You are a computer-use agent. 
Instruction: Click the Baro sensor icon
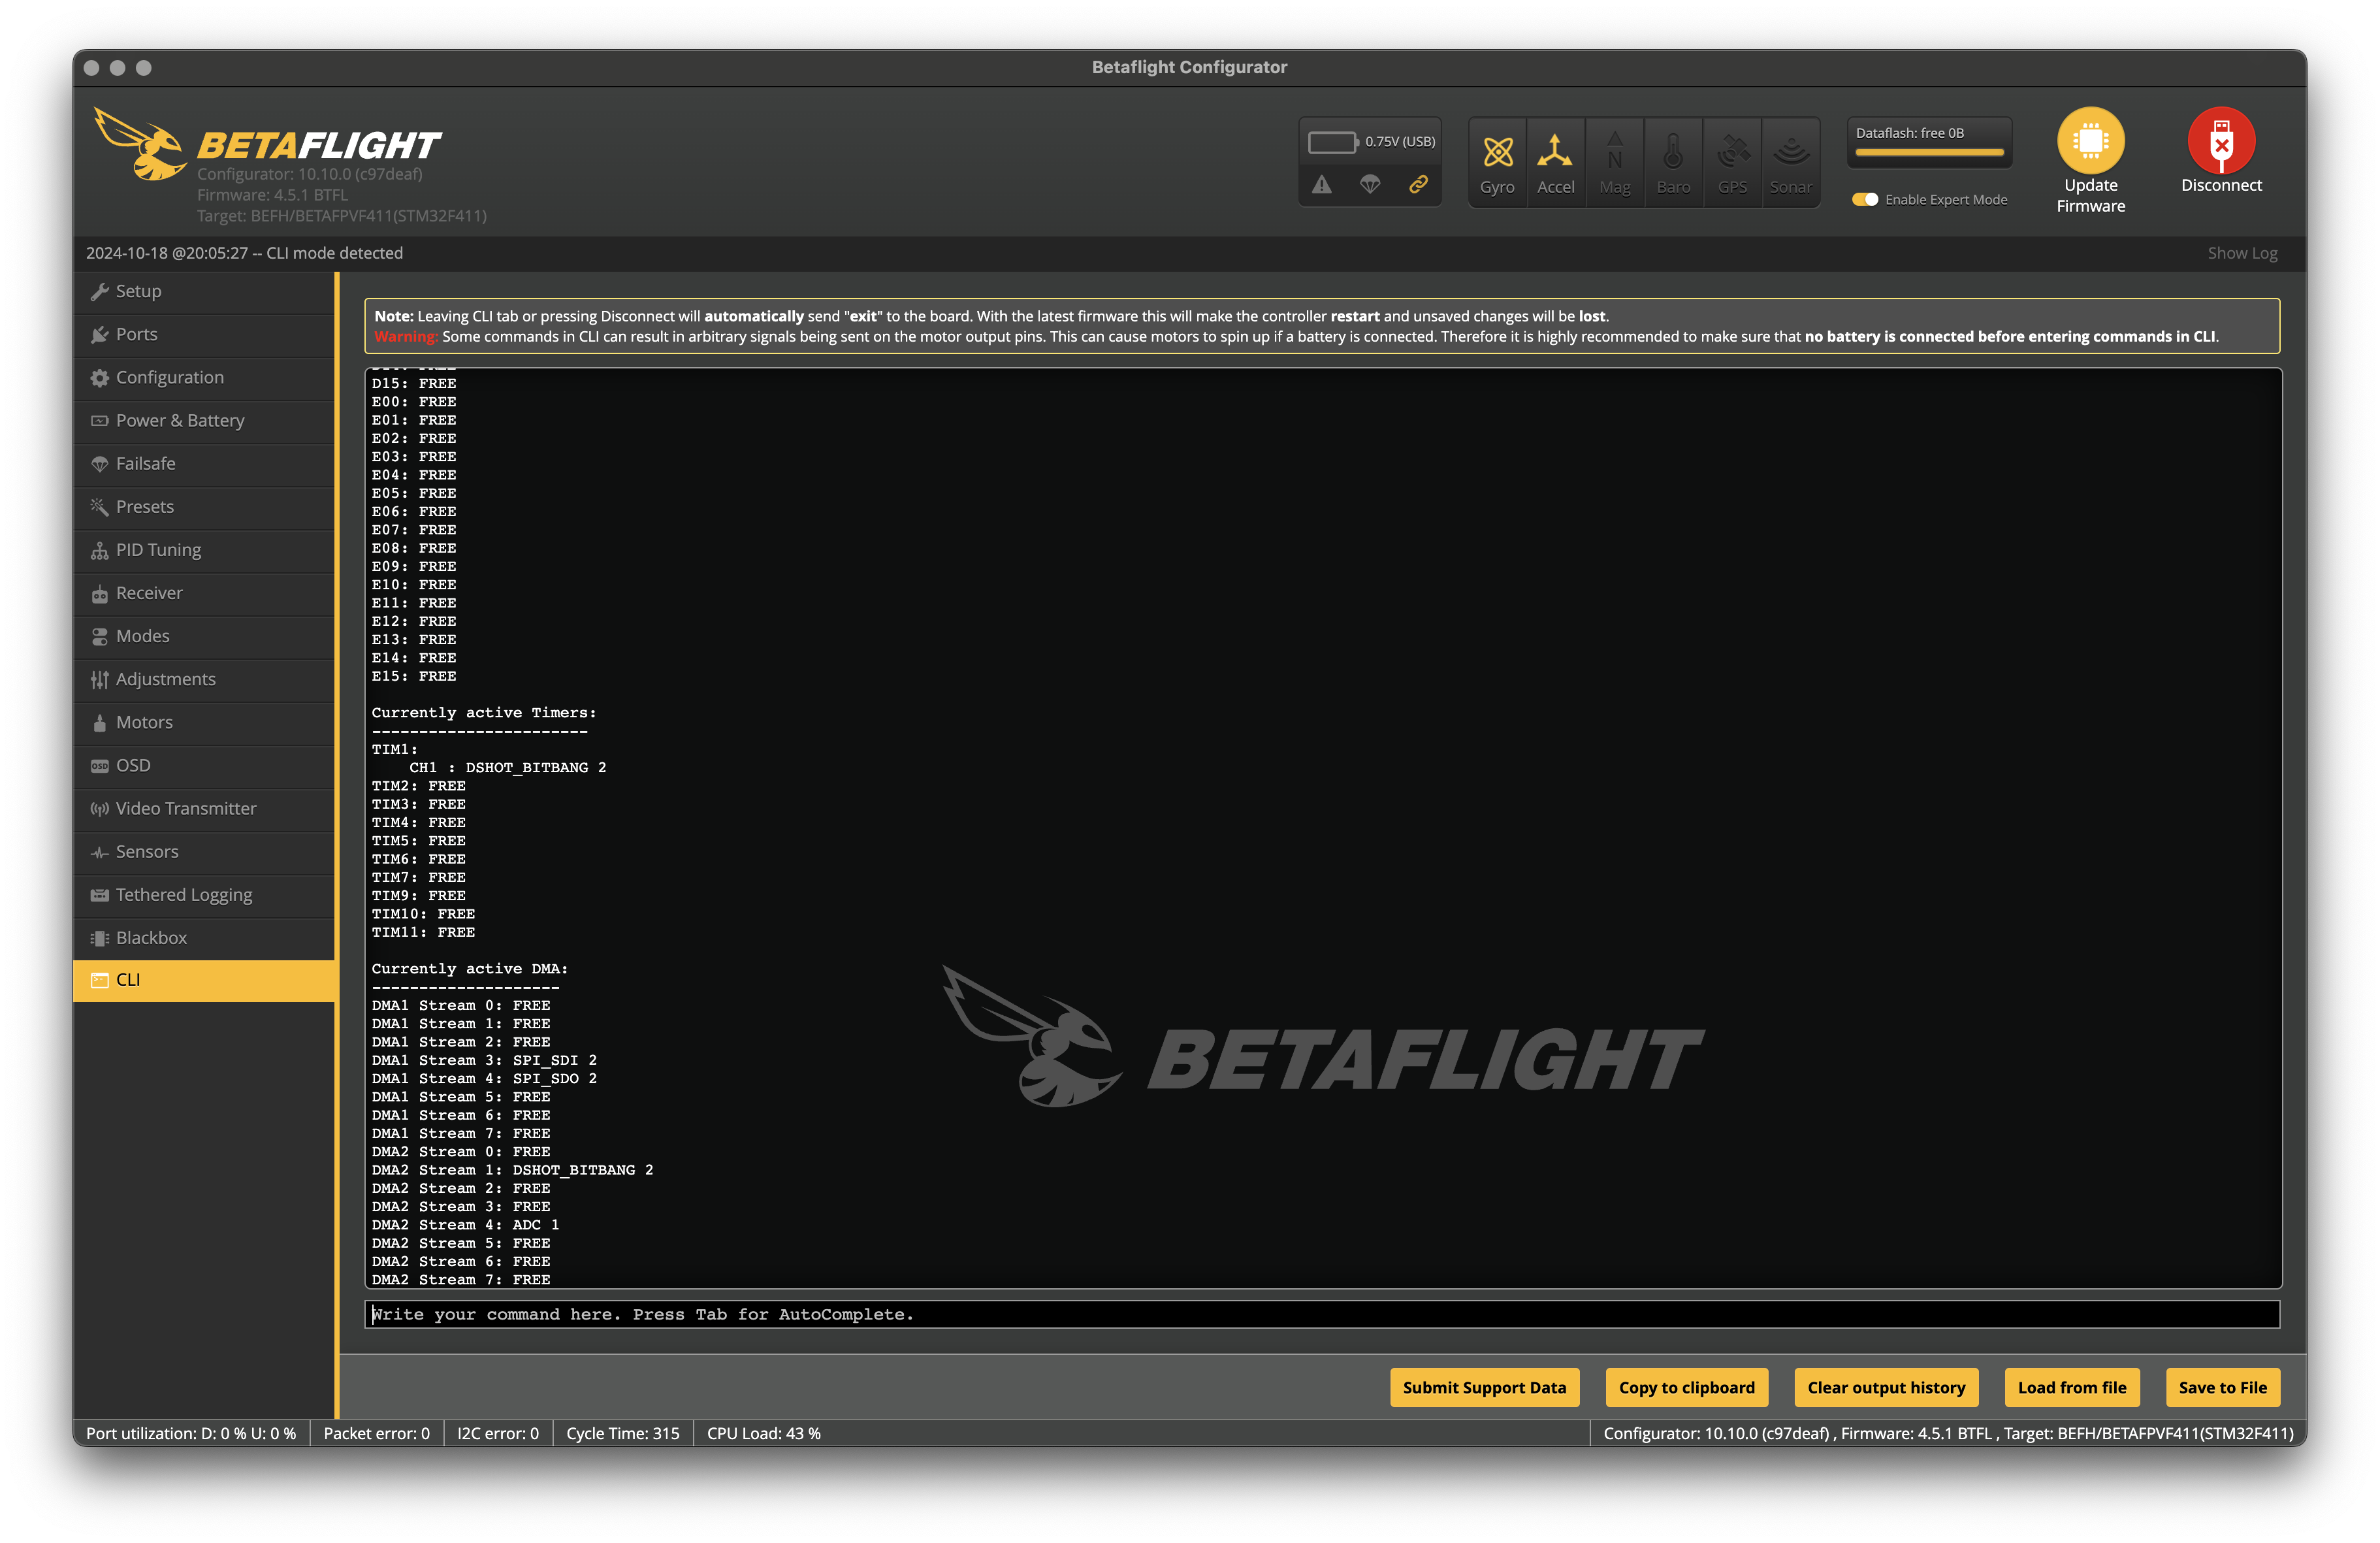pos(1673,152)
